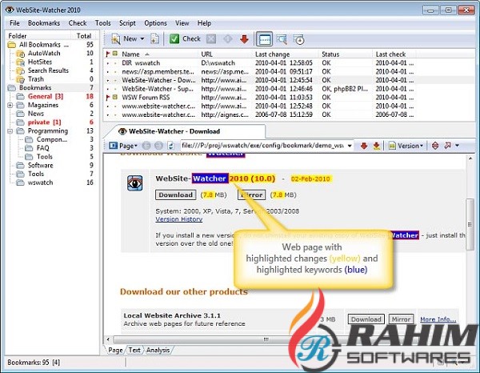Click the horizontal scrollbar thumb in page view
This screenshot has width=480, height=373.
click(x=266, y=339)
